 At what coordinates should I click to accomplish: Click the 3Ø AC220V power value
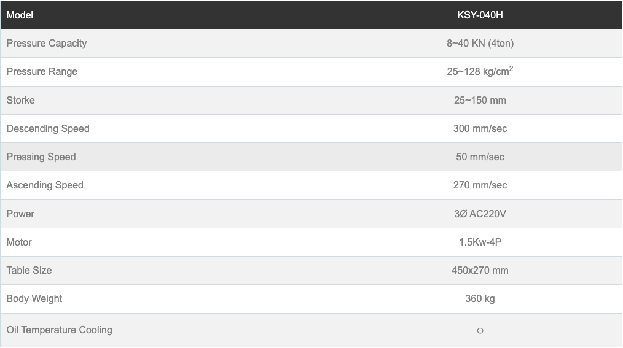(x=480, y=214)
